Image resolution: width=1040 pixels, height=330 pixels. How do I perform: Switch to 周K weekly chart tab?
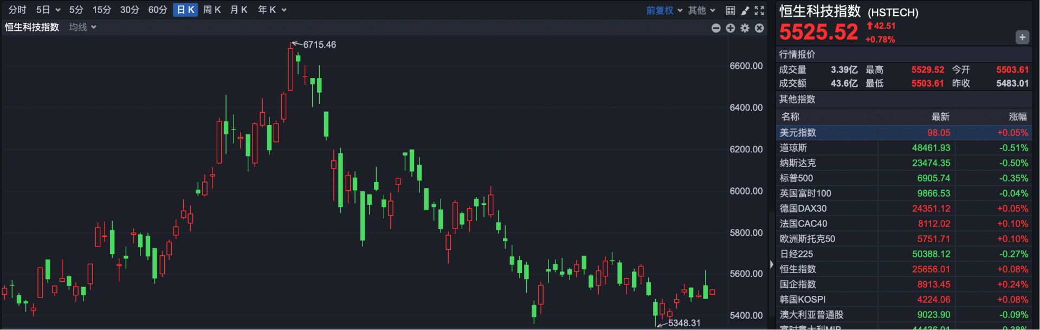(212, 10)
